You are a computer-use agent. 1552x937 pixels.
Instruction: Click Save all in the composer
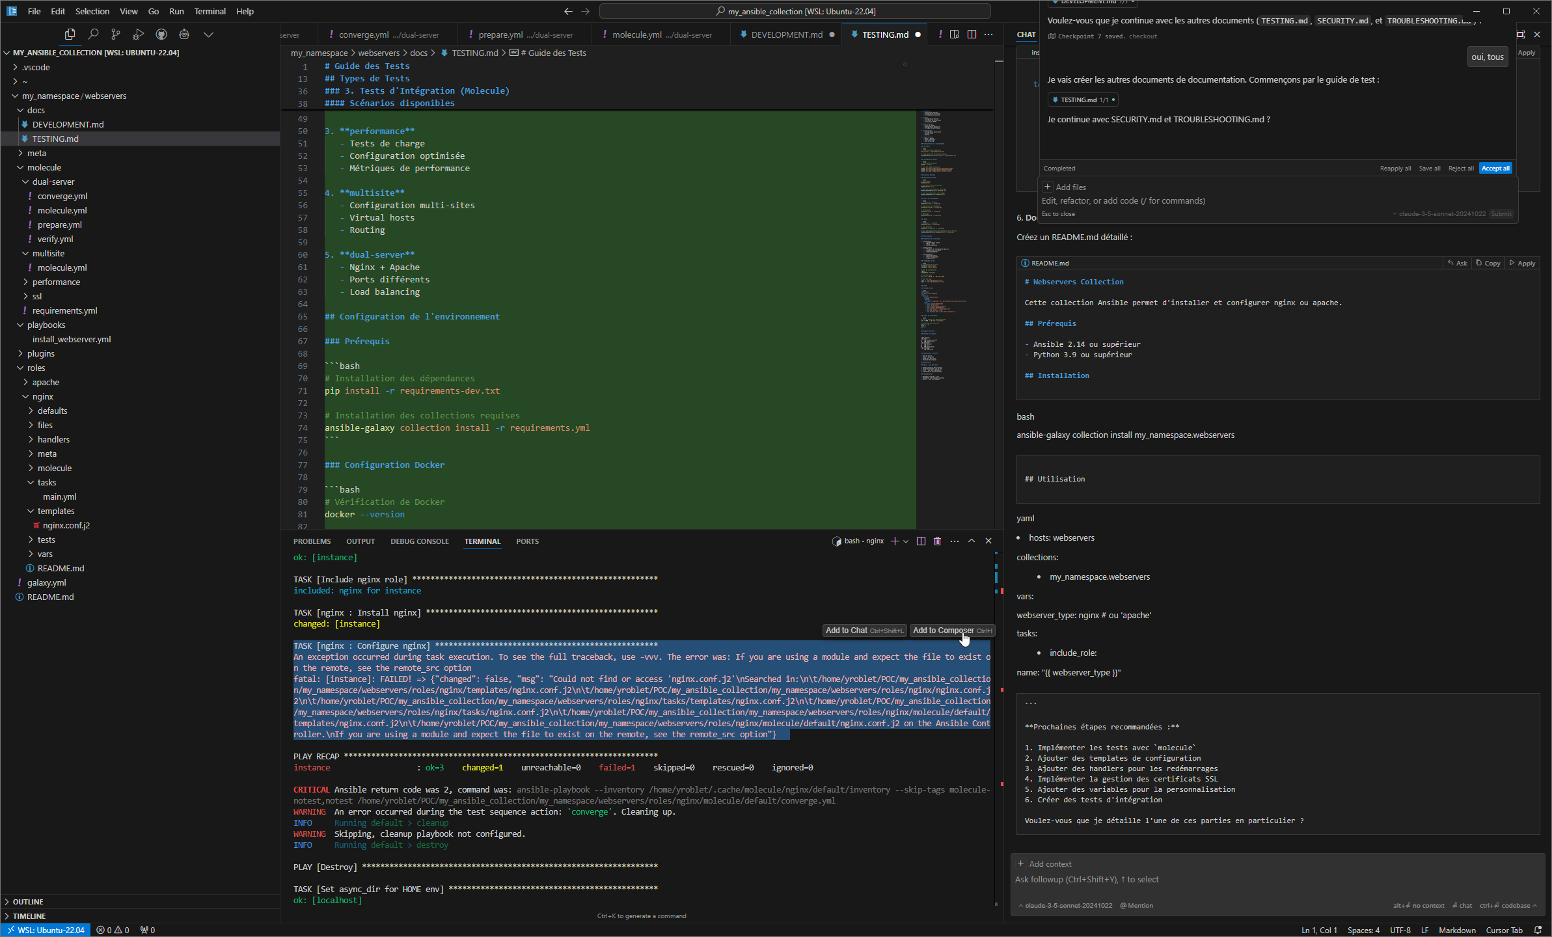(1430, 168)
